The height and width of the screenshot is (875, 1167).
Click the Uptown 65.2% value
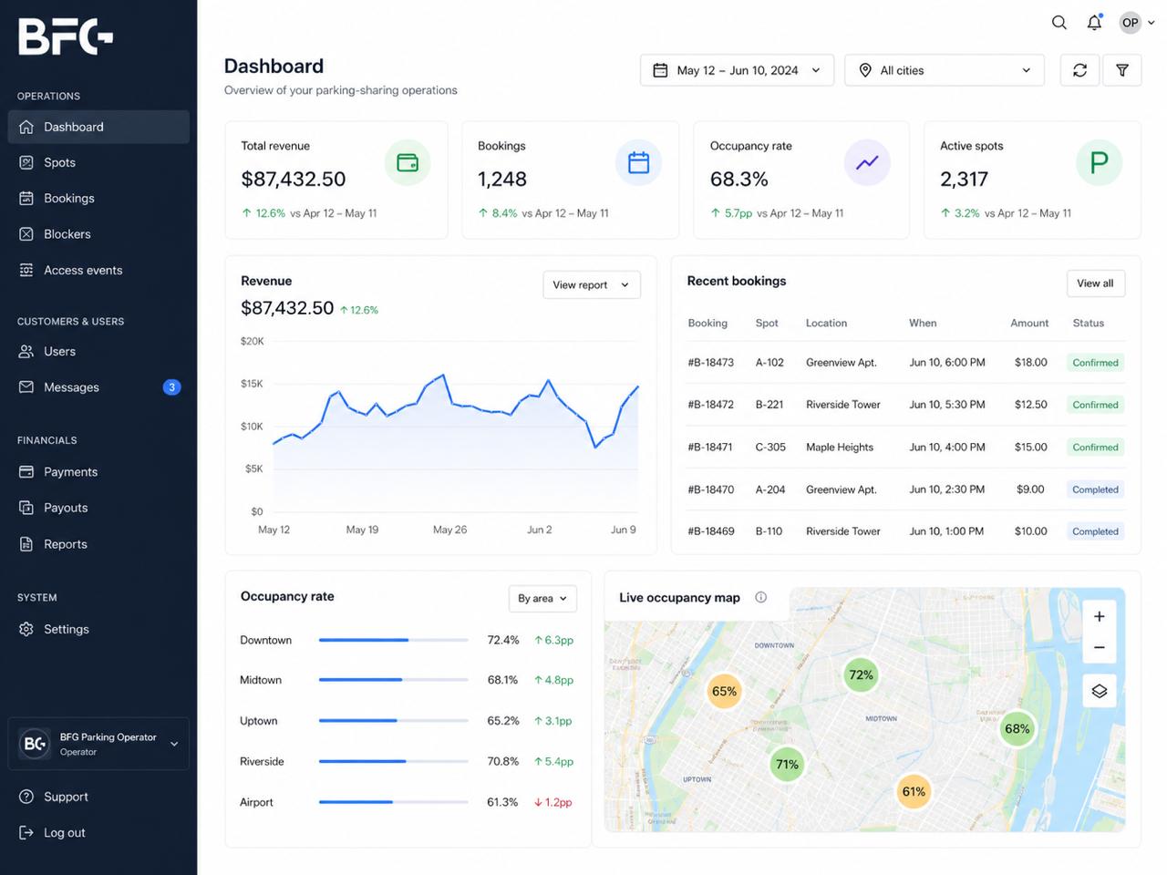[x=502, y=721]
